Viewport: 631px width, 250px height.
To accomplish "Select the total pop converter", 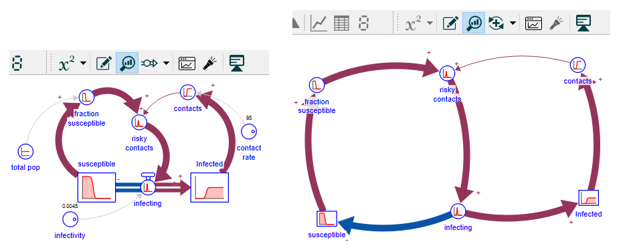I will click(x=25, y=152).
